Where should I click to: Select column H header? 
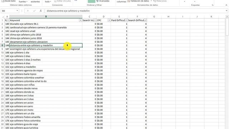pyautogui.click(x=169, y=17)
